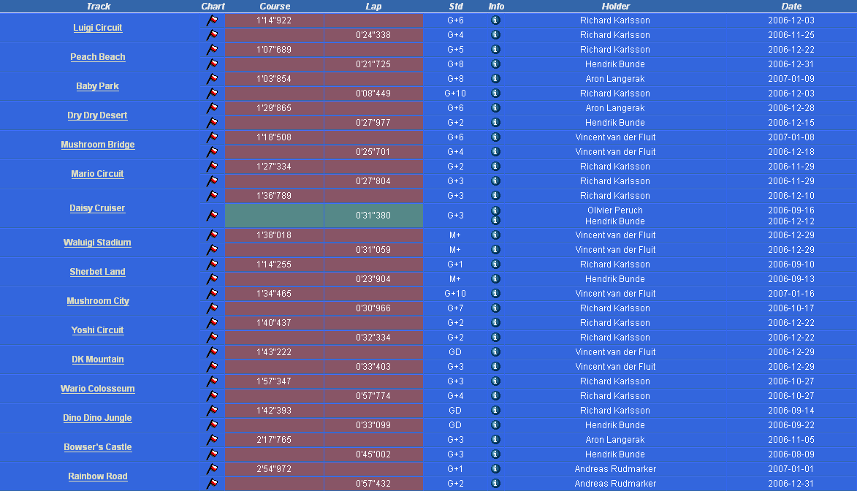Show info for Rainbow Road lap 0'57"432
Image resolution: width=857 pixels, height=491 pixels.
496,484
